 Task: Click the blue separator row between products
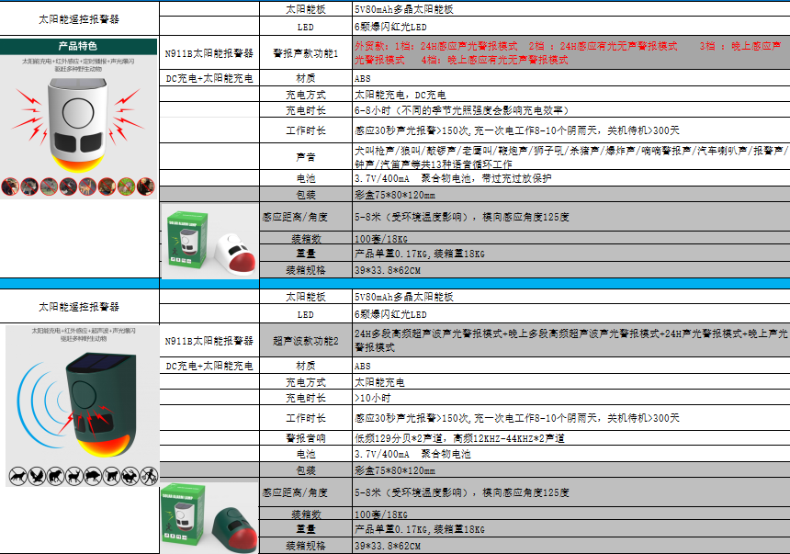tap(395, 283)
